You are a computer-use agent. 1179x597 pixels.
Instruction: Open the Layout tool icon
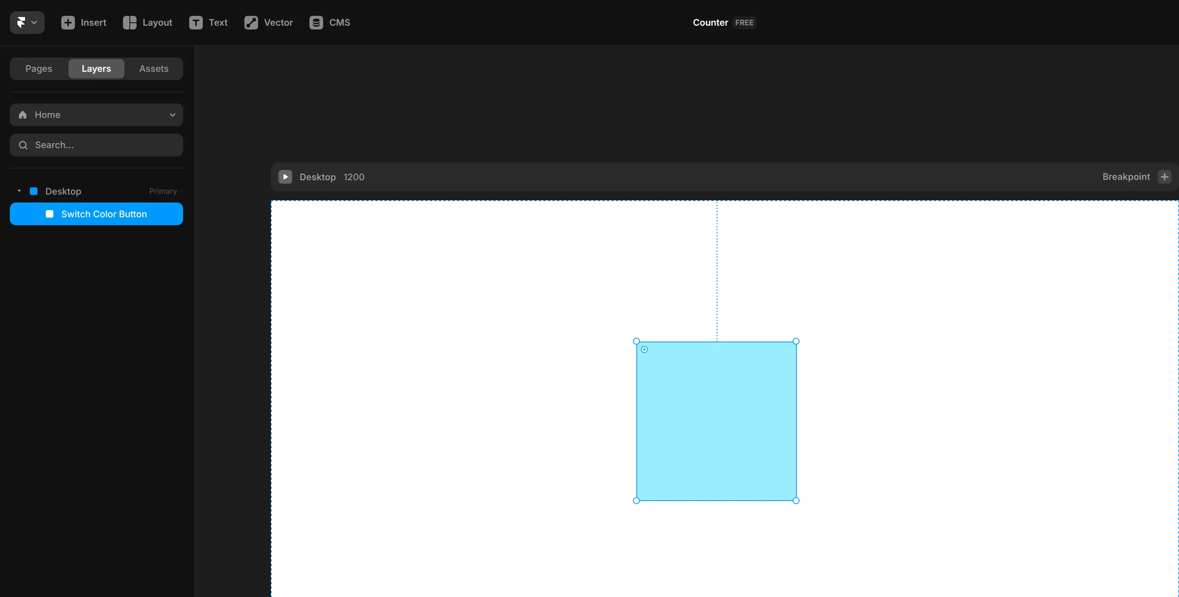[129, 22]
